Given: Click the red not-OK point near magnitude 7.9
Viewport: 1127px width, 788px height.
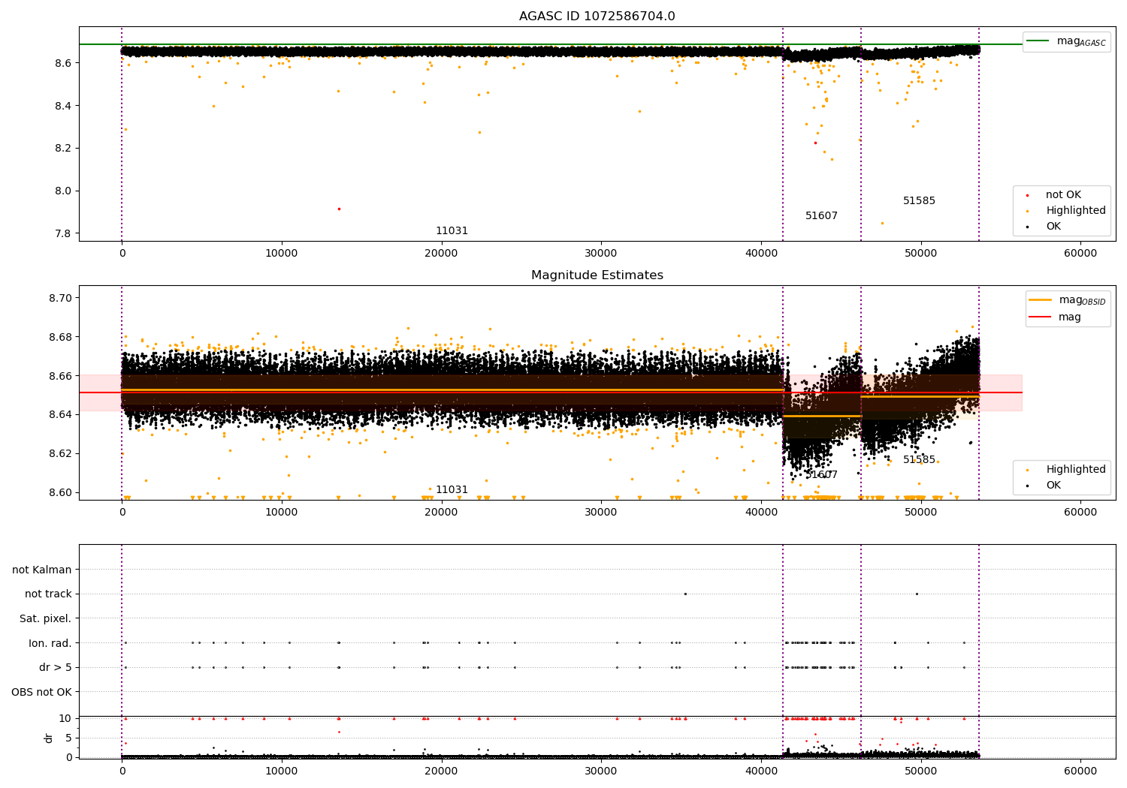Looking at the screenshot, I should (x=339, y=209).
